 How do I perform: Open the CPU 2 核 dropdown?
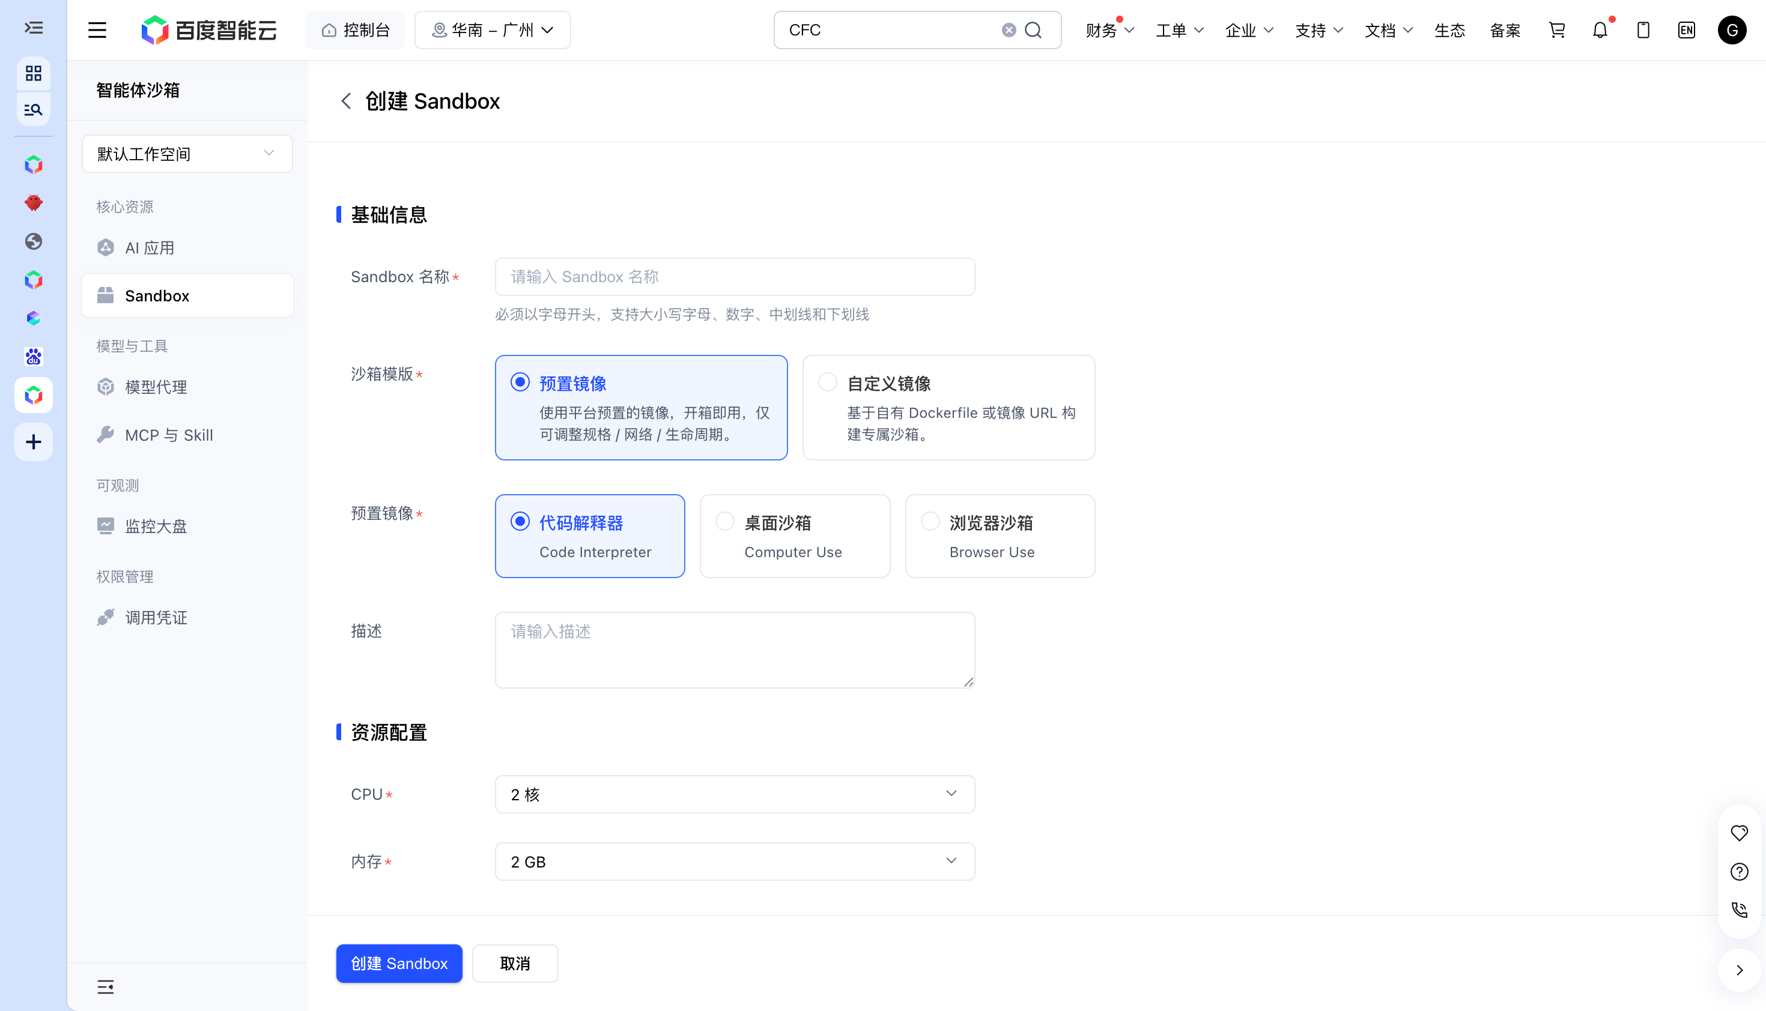point(734,794)
